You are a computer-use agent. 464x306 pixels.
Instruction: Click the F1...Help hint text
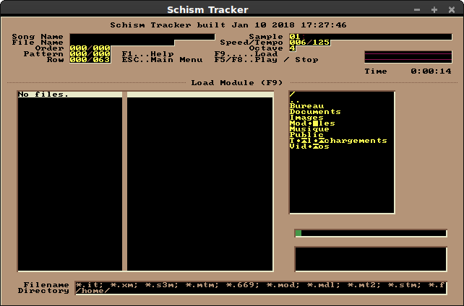(x=147, y=53)
